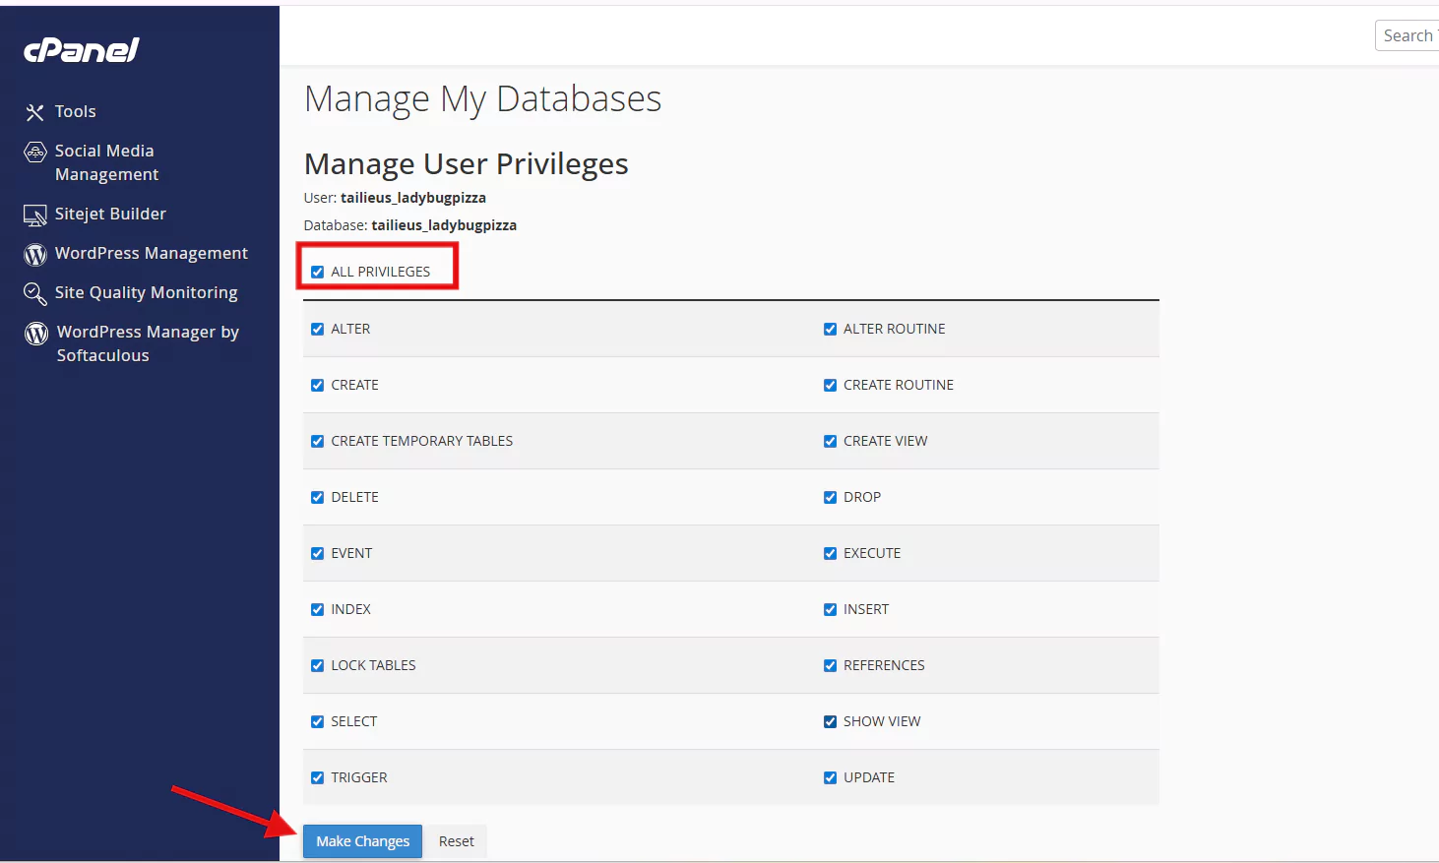The height and width of the screenshot is (863, 1439).
Task: Open Social Media Management menu item
Action: [x=106, y=162]
